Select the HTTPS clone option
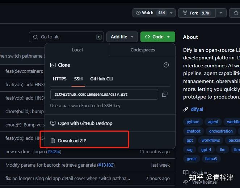240x188 pixels. 59,79
